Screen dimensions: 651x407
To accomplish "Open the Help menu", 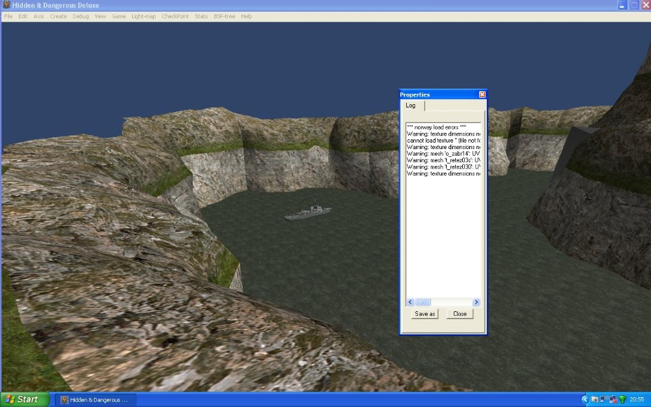I will coord(247,16).
